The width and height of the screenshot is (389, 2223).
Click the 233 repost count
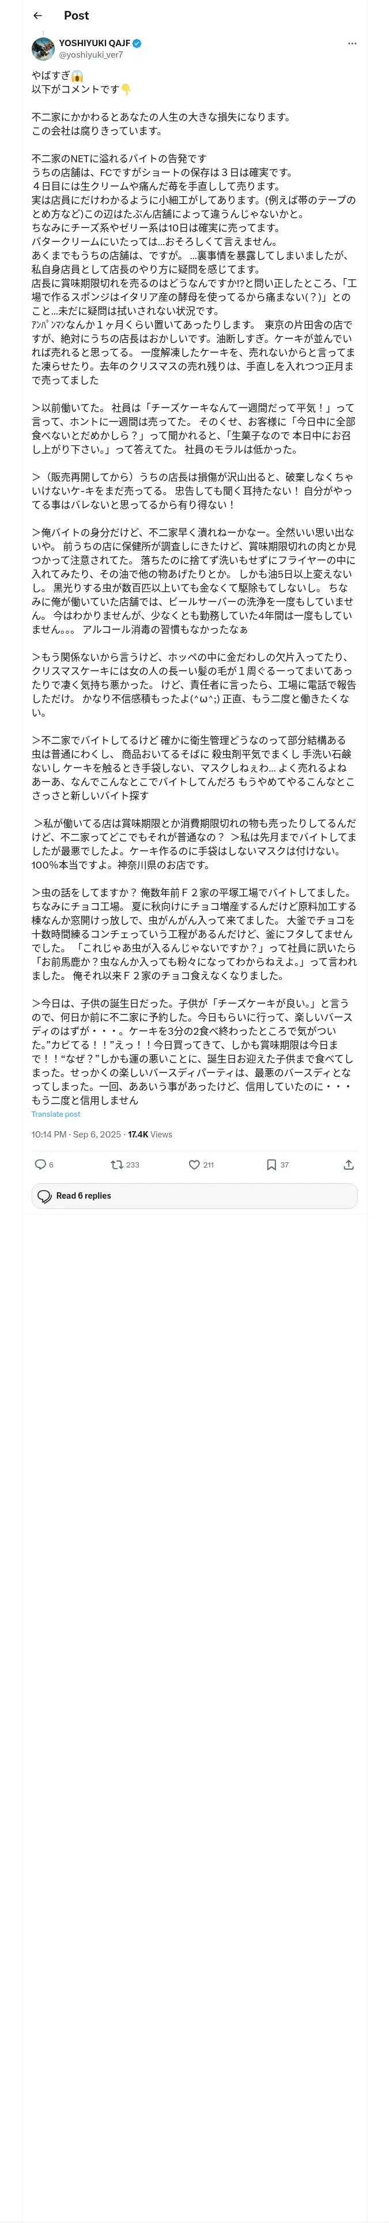point(133,1165)
